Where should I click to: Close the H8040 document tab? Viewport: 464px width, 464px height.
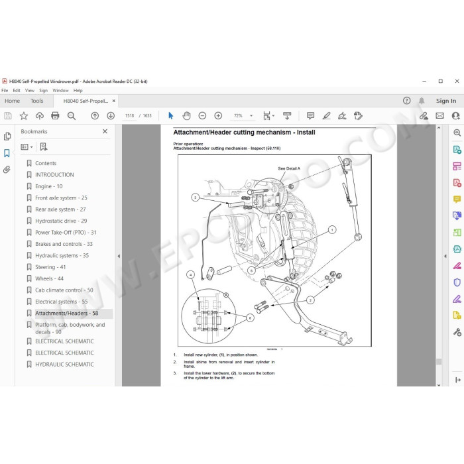coord(113,101)
